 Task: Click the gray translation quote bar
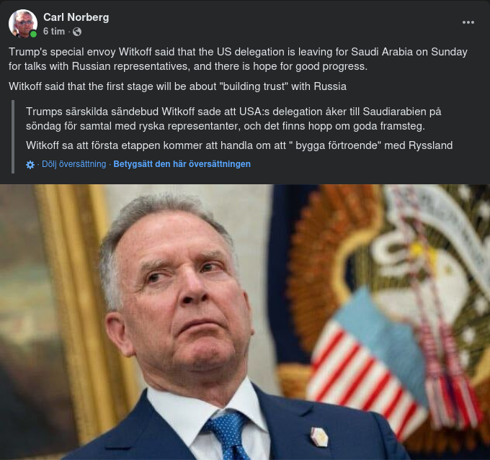[x=13, y=137]
